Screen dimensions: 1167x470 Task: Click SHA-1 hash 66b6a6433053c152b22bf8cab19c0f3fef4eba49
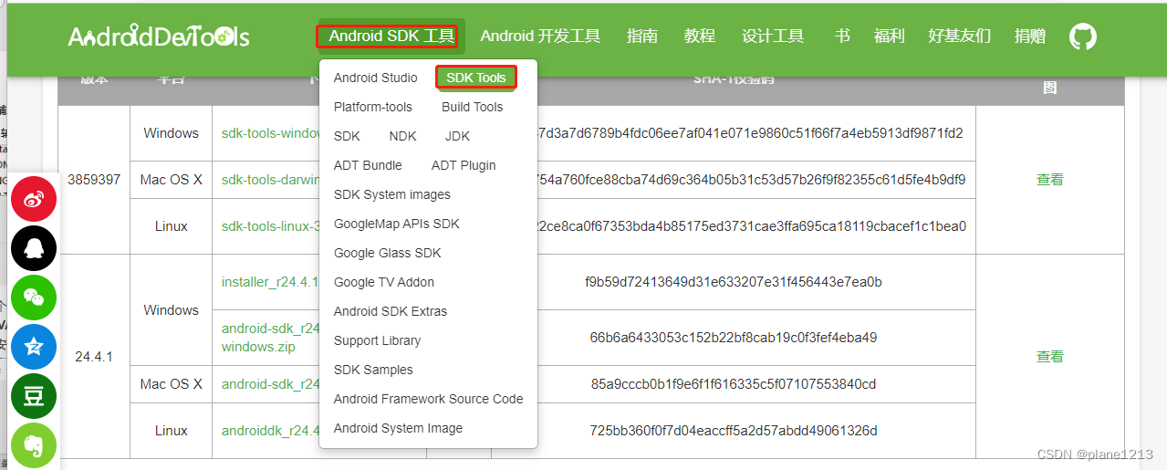(734, 338)
